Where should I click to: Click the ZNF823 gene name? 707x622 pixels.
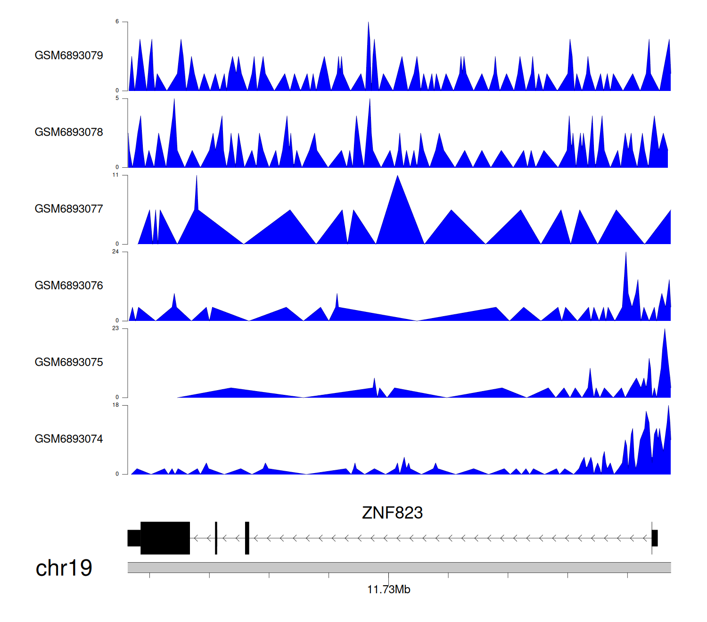(x=392, y=513)
